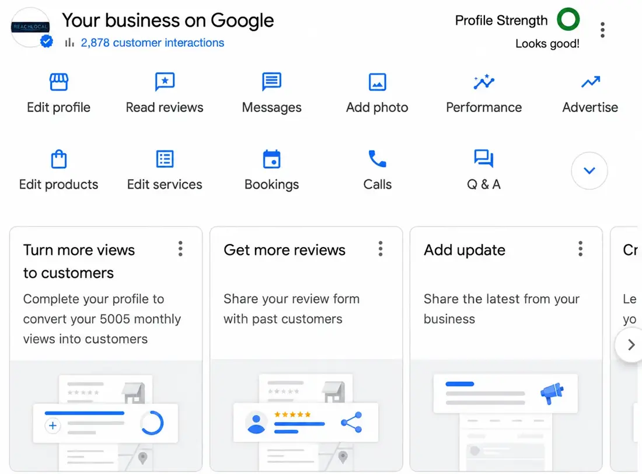
Task: Open the Read reviews star icon
Action: click(165, 82)
